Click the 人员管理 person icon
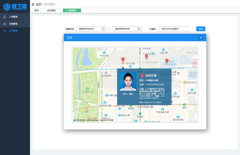 [x=4, y=17]
